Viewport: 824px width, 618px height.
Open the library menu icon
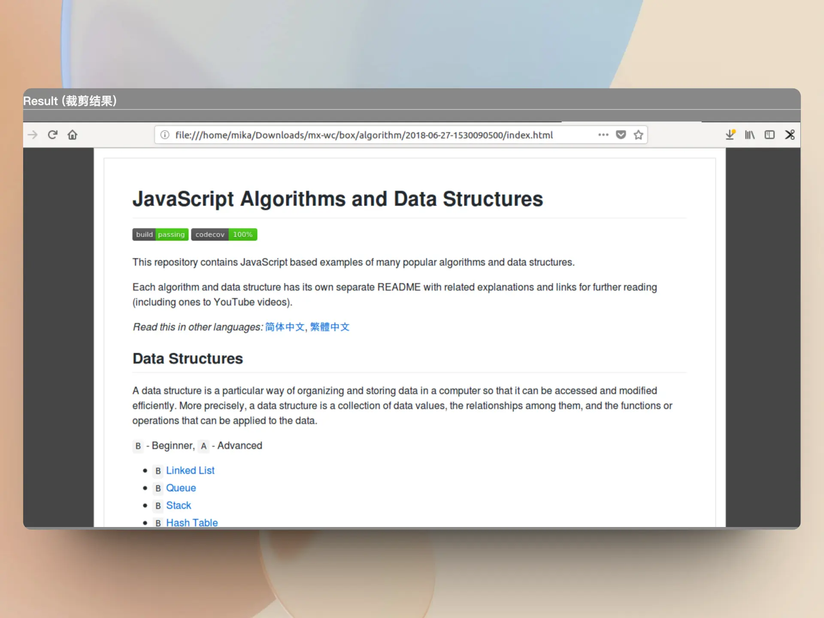(x=749, y=135)
